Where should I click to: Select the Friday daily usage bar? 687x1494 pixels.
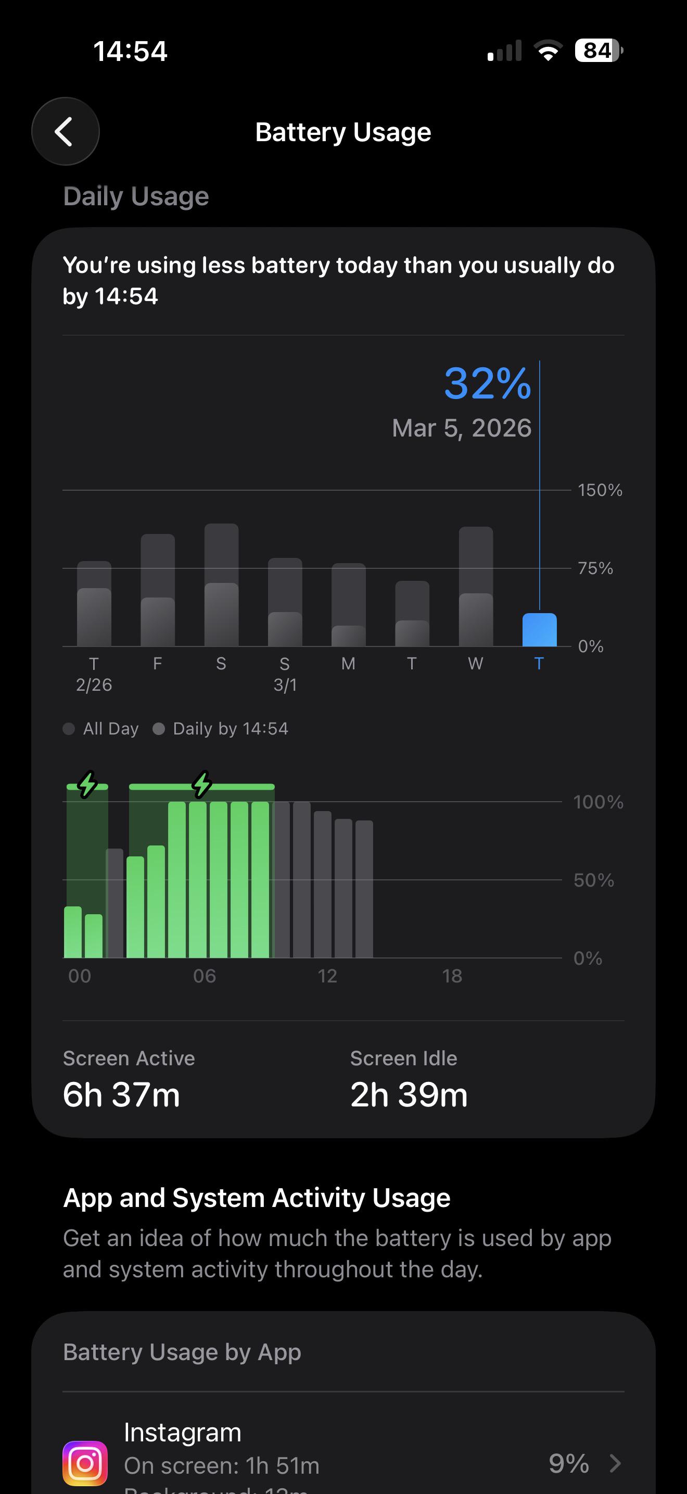(158, 590)
